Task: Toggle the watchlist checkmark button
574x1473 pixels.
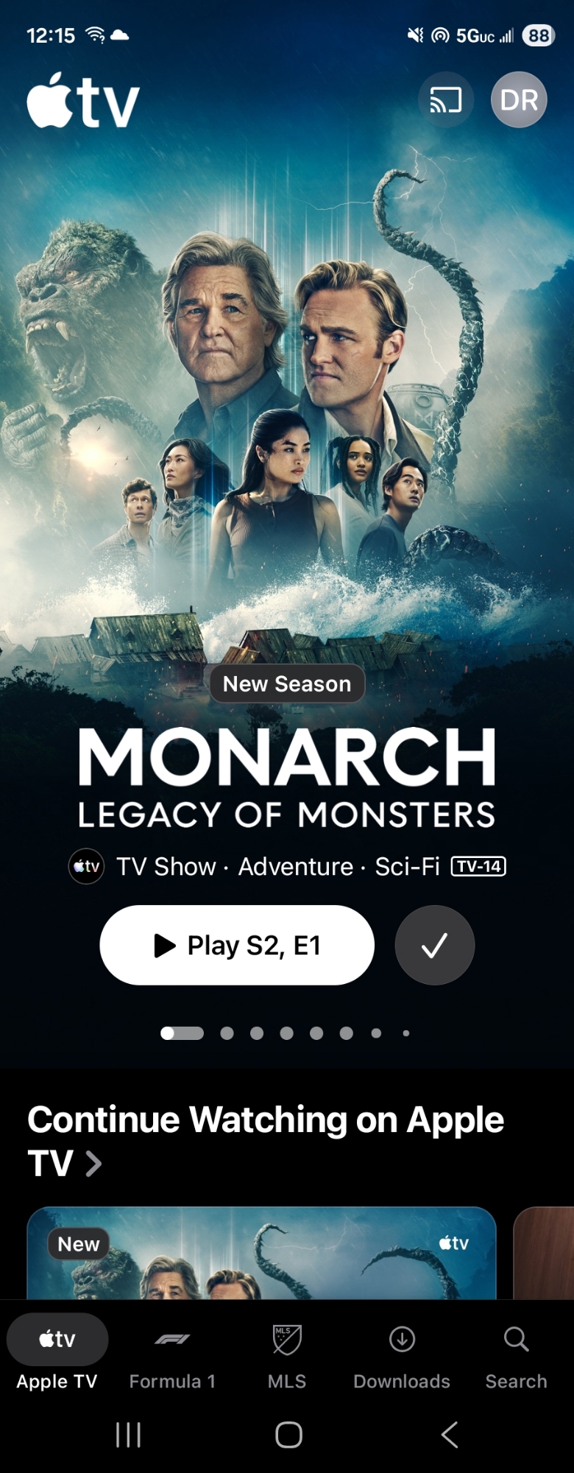Action: 435,945
